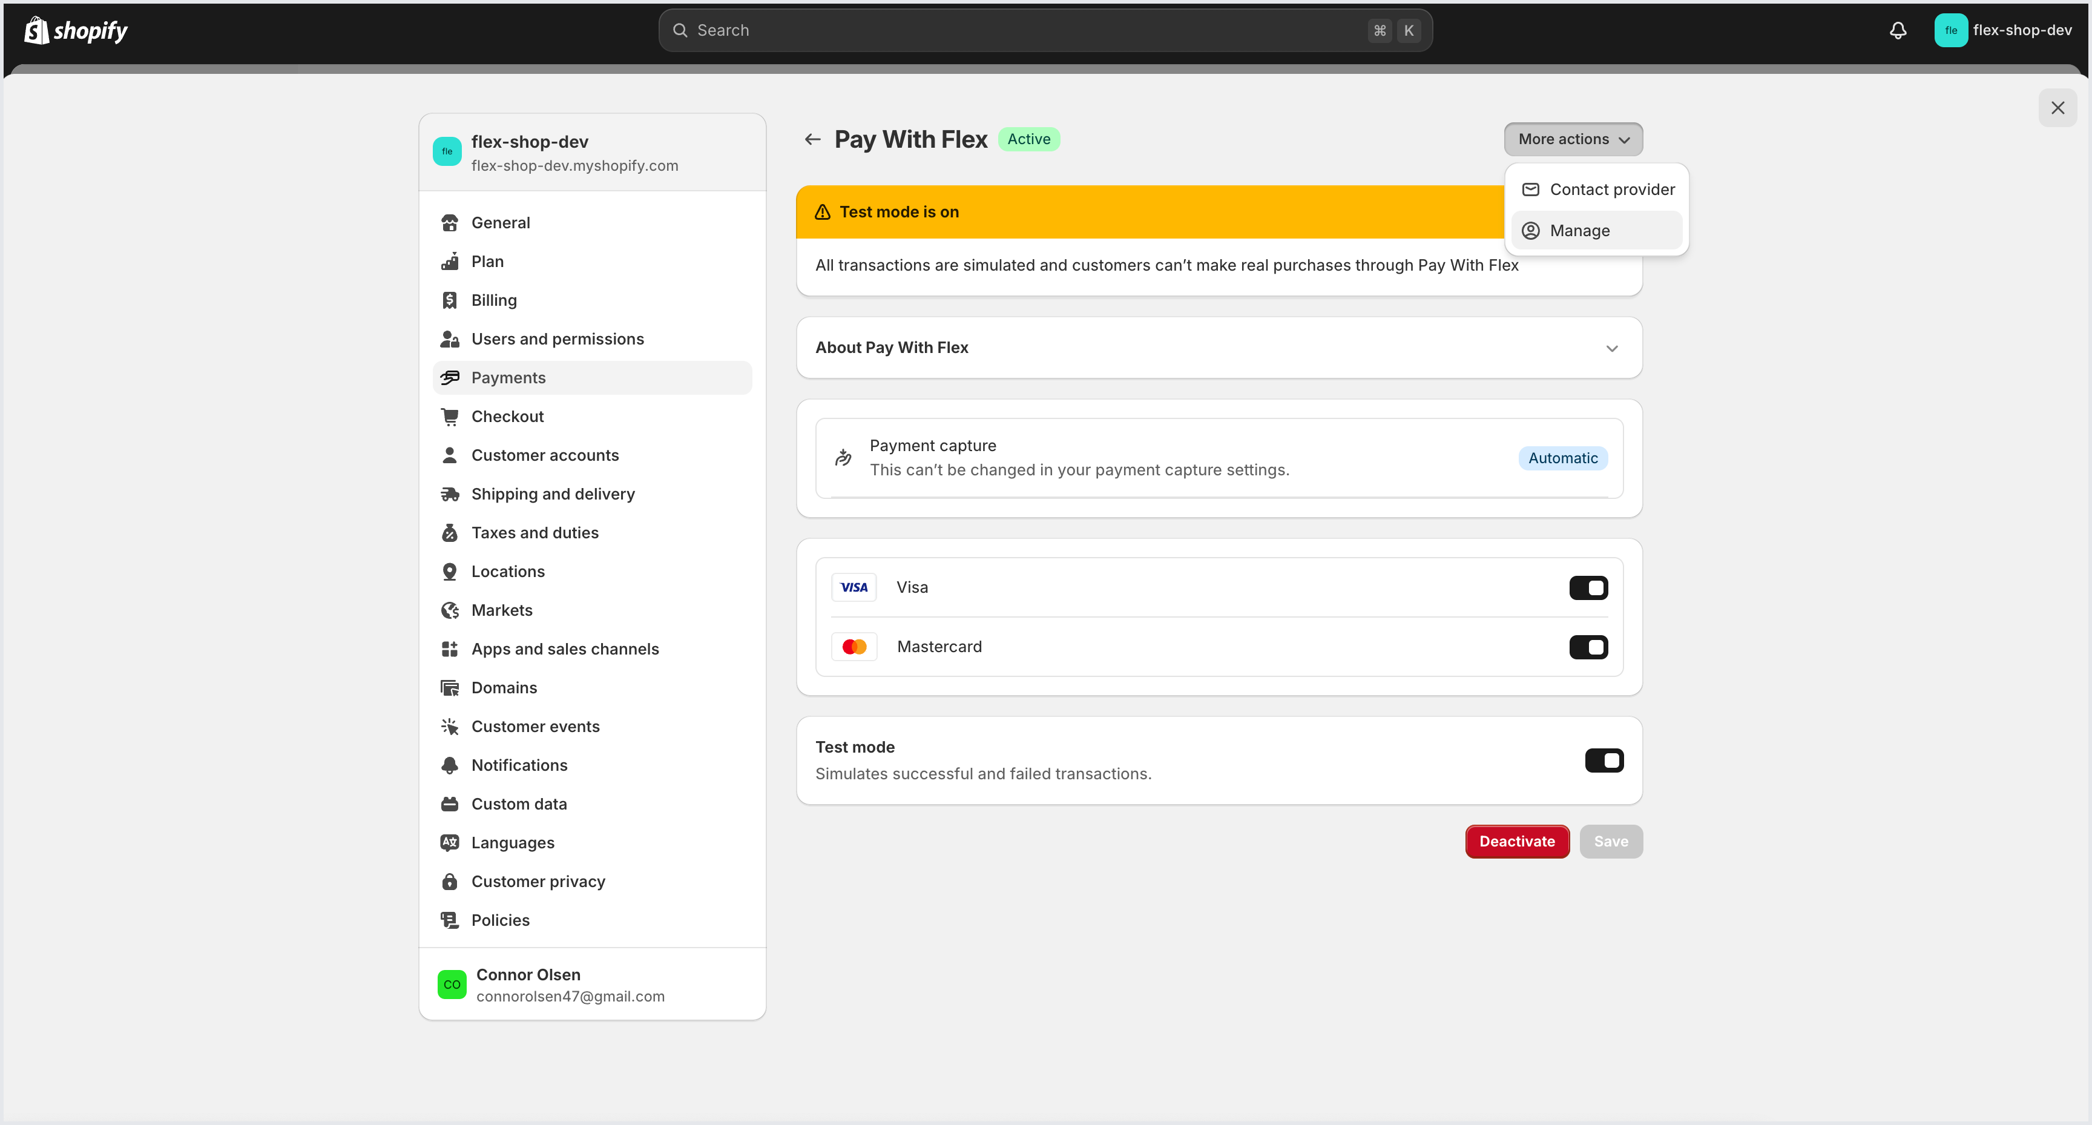Viewport: 2092px width, 1125px height.
Task: Click the Apps and sales channels icon
Action: pos(449,649)
